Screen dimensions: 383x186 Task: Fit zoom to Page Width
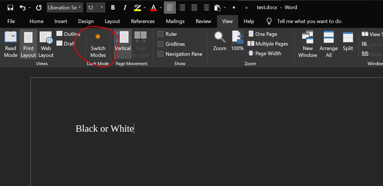pyautogui.click(x=264, y=53)
